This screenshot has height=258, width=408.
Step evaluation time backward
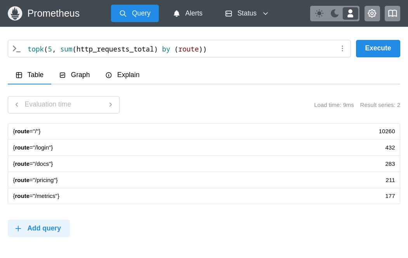(x=17, y=105)
